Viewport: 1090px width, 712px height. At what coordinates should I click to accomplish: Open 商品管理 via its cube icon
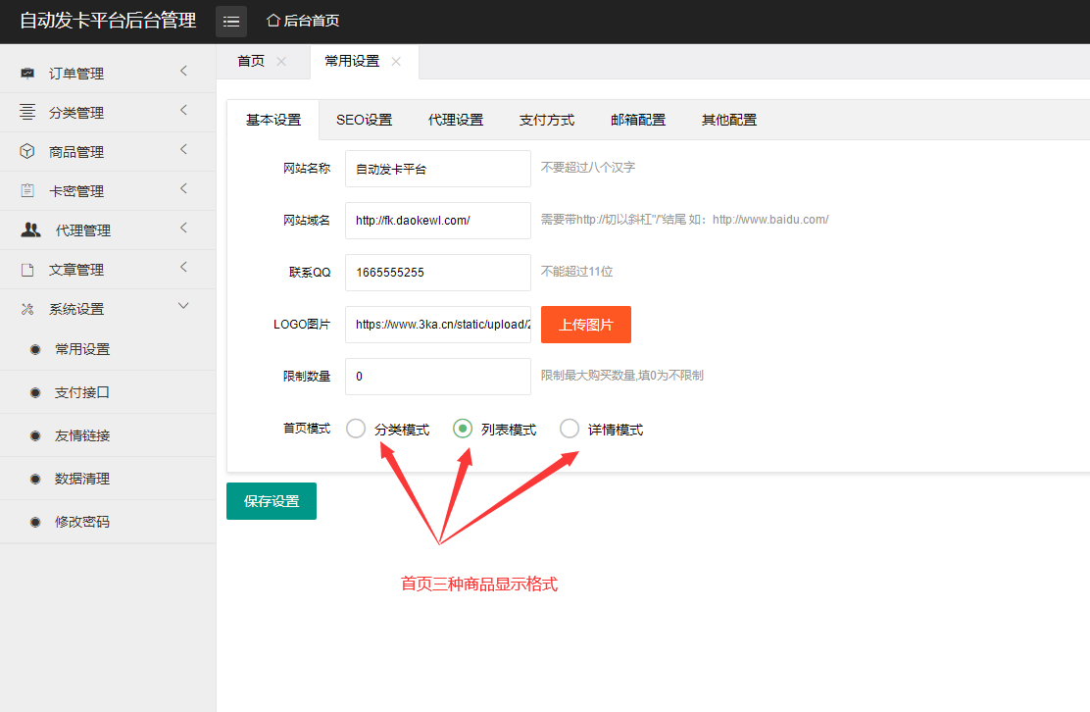(x=29, y=150)
